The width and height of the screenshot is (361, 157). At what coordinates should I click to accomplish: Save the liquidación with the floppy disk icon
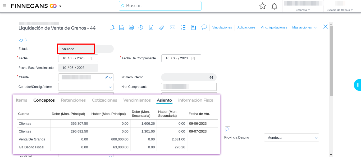click(x=122, y=27)
